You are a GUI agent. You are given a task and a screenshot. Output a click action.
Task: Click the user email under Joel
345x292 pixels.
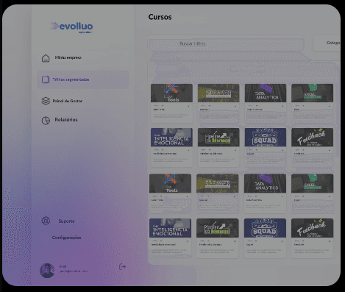pos(73,271)
